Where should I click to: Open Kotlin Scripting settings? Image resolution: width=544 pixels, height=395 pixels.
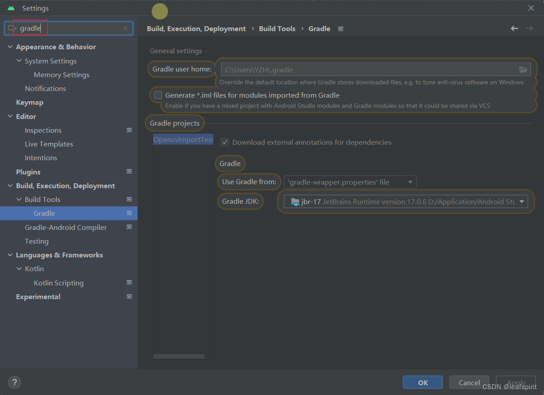click(x=59, y=283)
